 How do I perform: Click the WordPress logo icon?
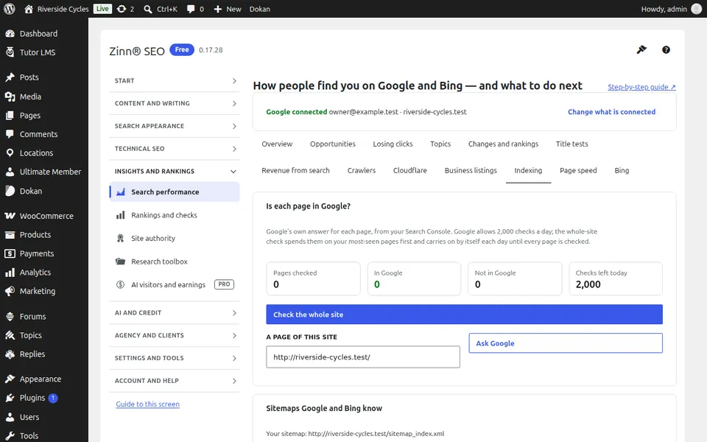(10, 9)
